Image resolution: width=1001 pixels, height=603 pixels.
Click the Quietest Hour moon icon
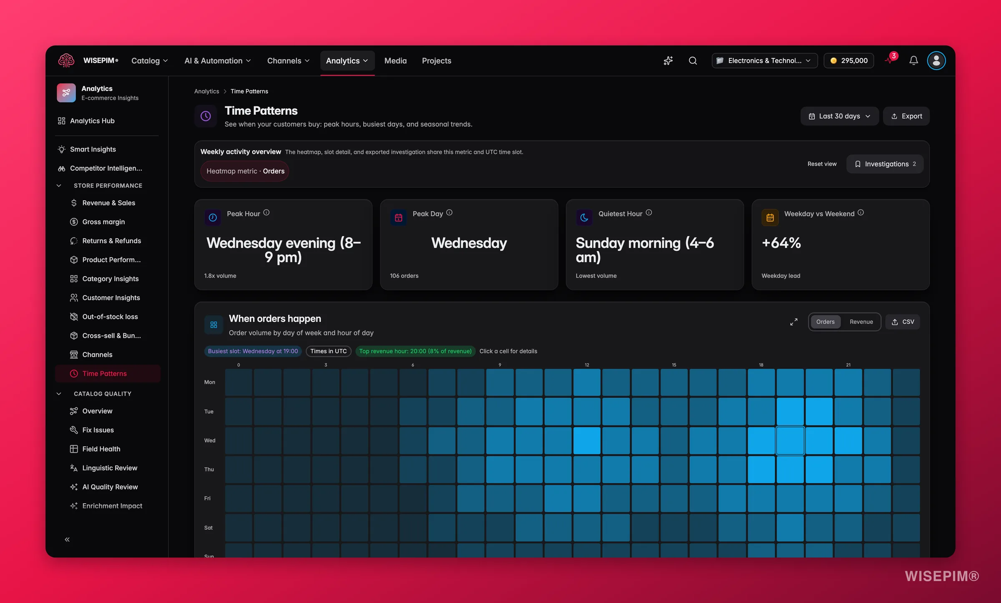click(x=584, y=217)
